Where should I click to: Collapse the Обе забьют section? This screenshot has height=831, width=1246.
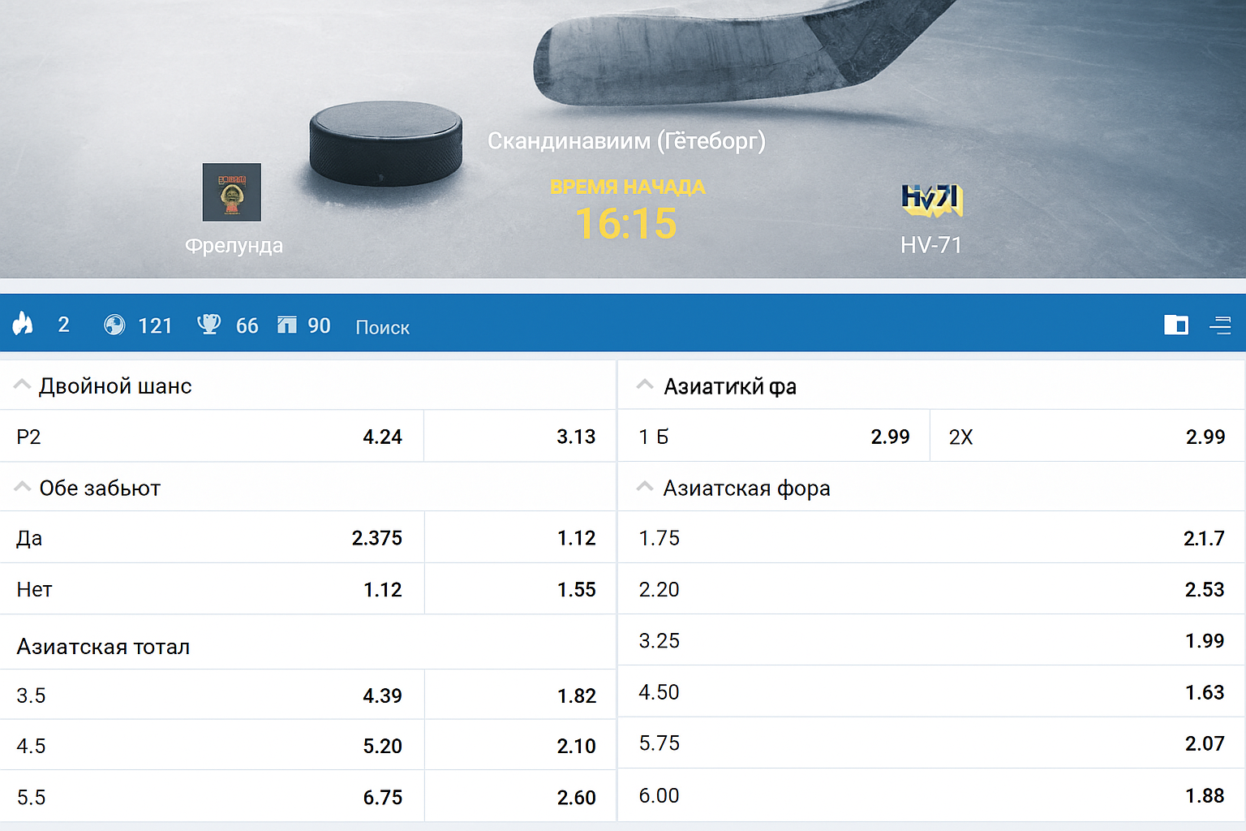pos(22,488)
